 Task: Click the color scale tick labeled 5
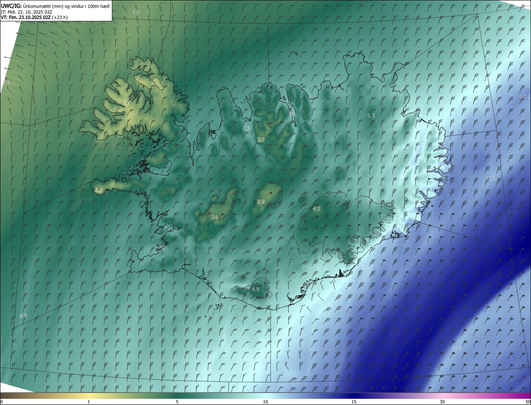(x=177, y=402)
